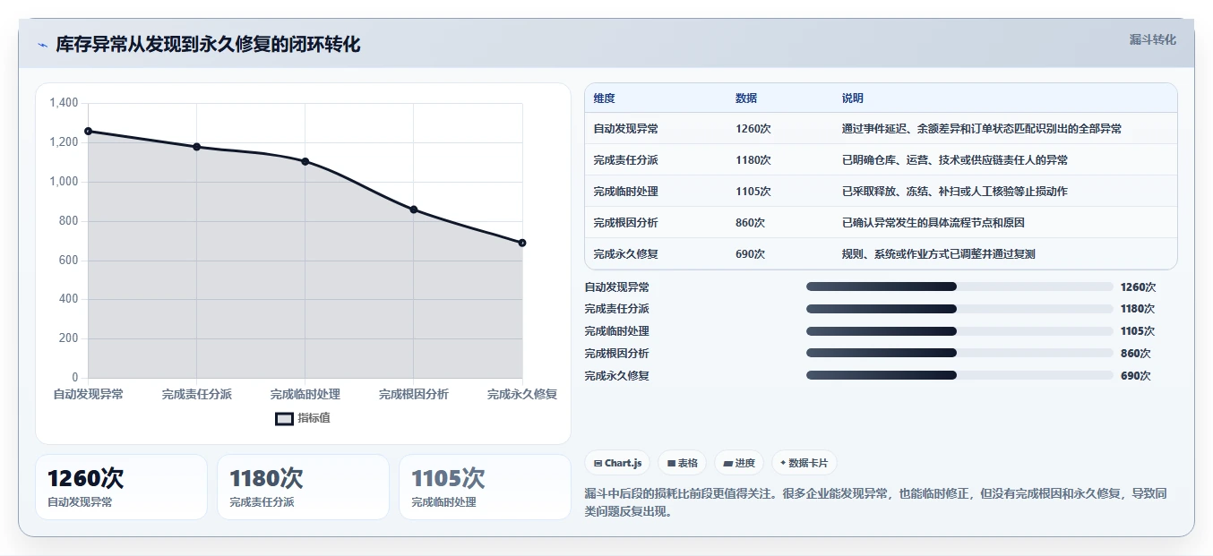This screenshot has height=556, width=1213.
Task: Open the 1180次 完成责任分派 metric card
Action: [303, 487]
